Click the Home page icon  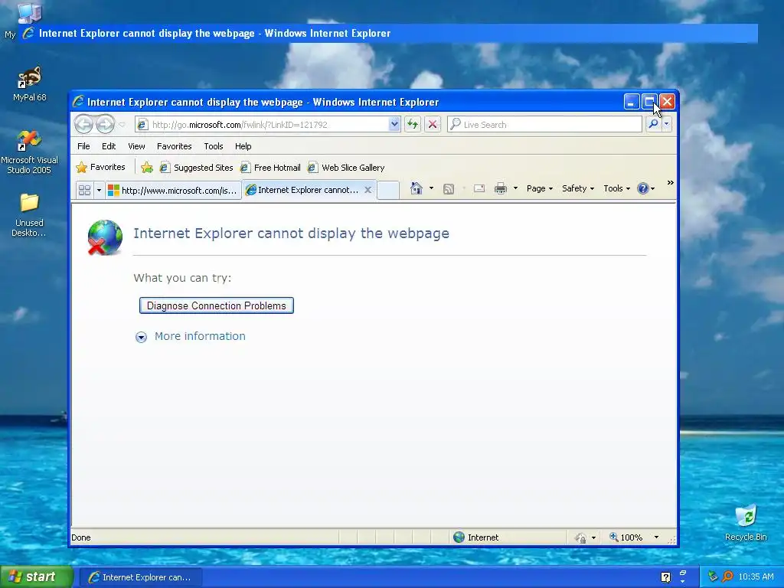point(416,188)
